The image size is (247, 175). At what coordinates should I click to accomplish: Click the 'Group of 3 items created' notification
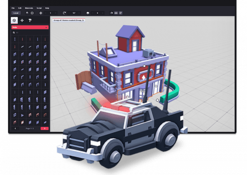[x=69, y=20]
